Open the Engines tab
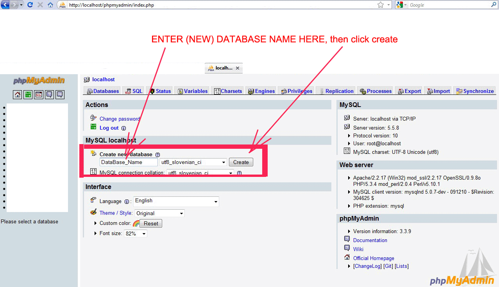This screenshot has height=287, width=499. (261, 91)
